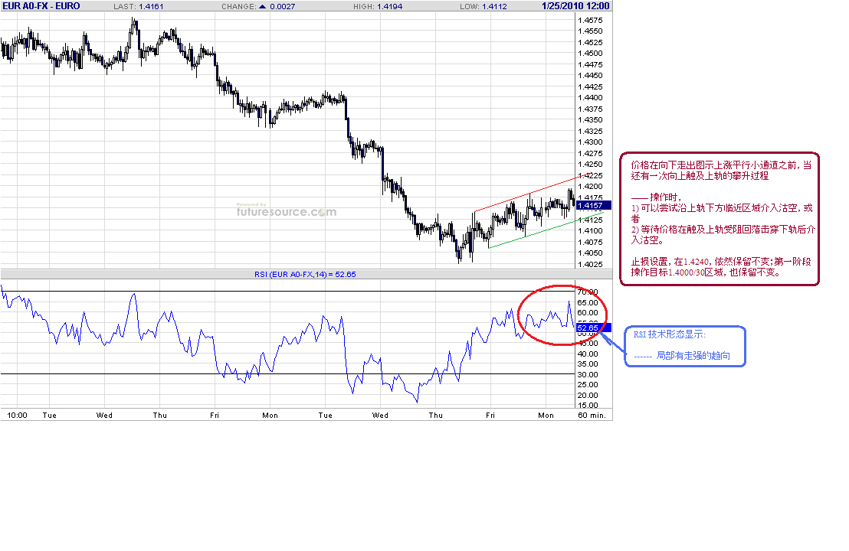Click the first Fri time axis label
Screen dimensions: 849x551
[x=215, y=416]
